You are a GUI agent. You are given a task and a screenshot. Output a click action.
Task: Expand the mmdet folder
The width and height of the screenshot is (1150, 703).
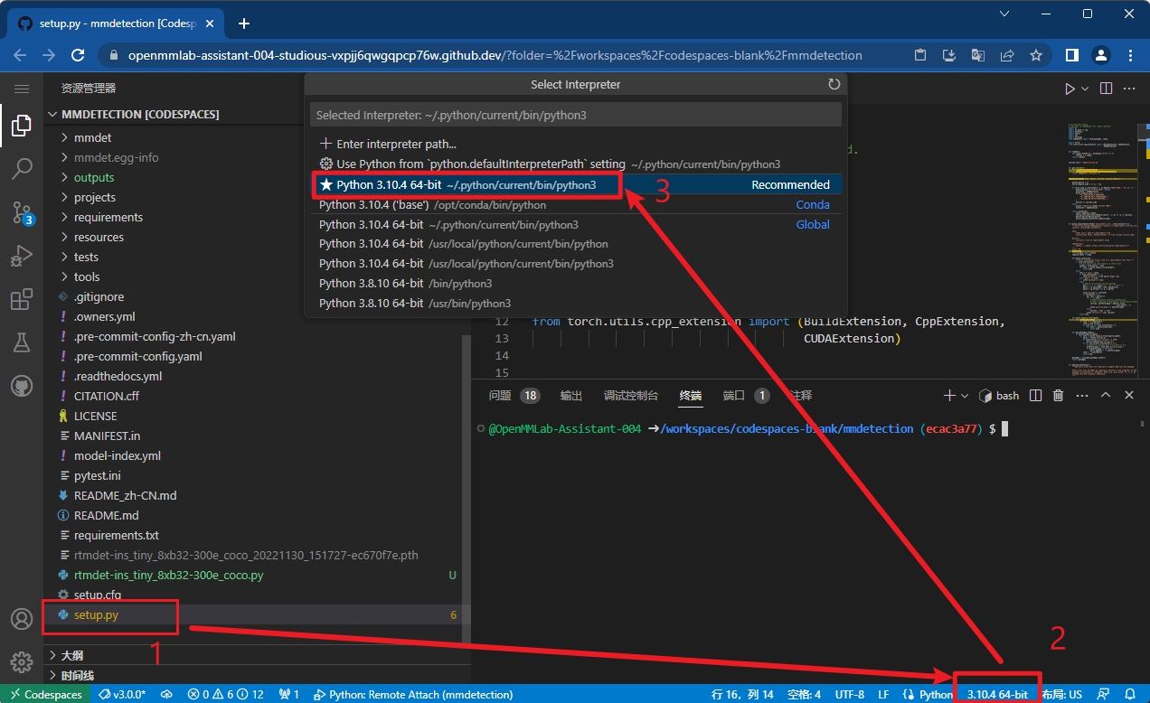coord(92,137)
